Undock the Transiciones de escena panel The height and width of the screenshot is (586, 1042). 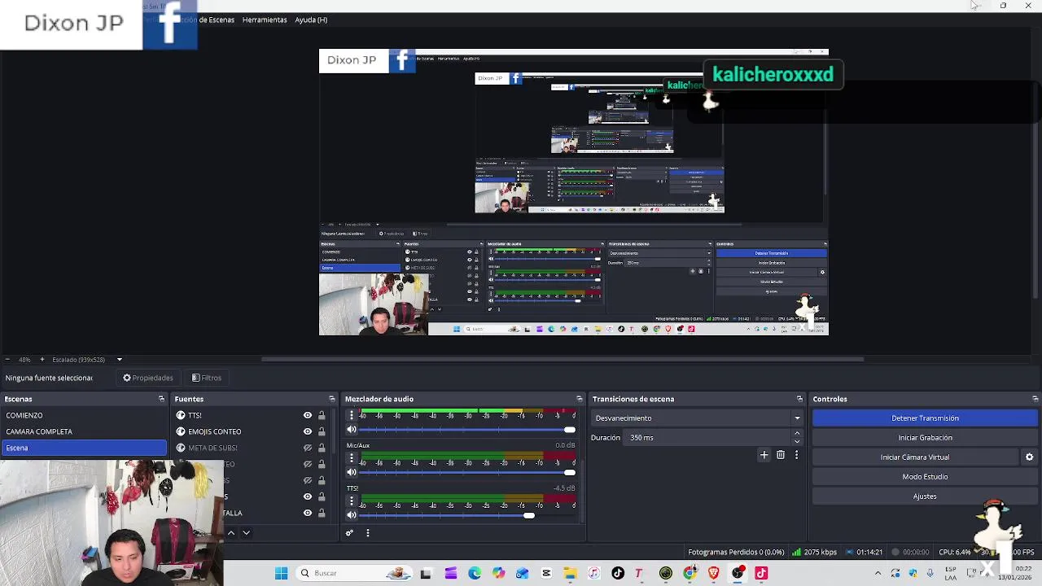pyautogui.click(x=799, y=399)
